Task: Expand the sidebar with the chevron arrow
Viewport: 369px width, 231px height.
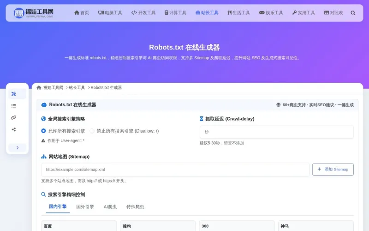Action: pyautogui.click(x=18, y=147)
